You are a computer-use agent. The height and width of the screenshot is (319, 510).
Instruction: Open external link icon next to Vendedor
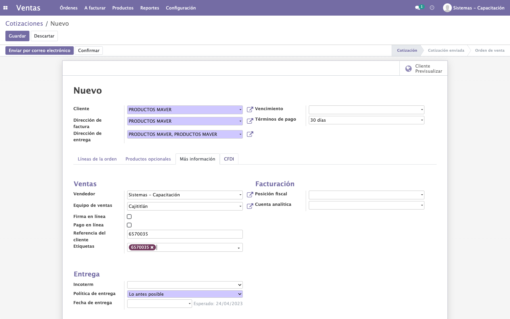[x=250, y=195]
